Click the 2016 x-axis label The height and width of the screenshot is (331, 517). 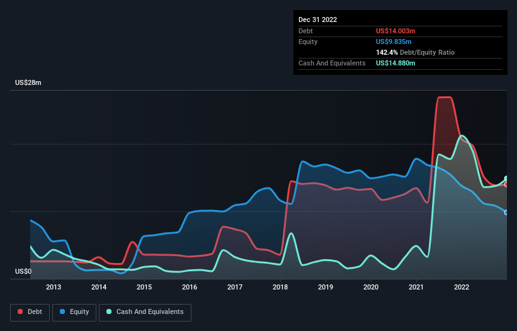190,287
